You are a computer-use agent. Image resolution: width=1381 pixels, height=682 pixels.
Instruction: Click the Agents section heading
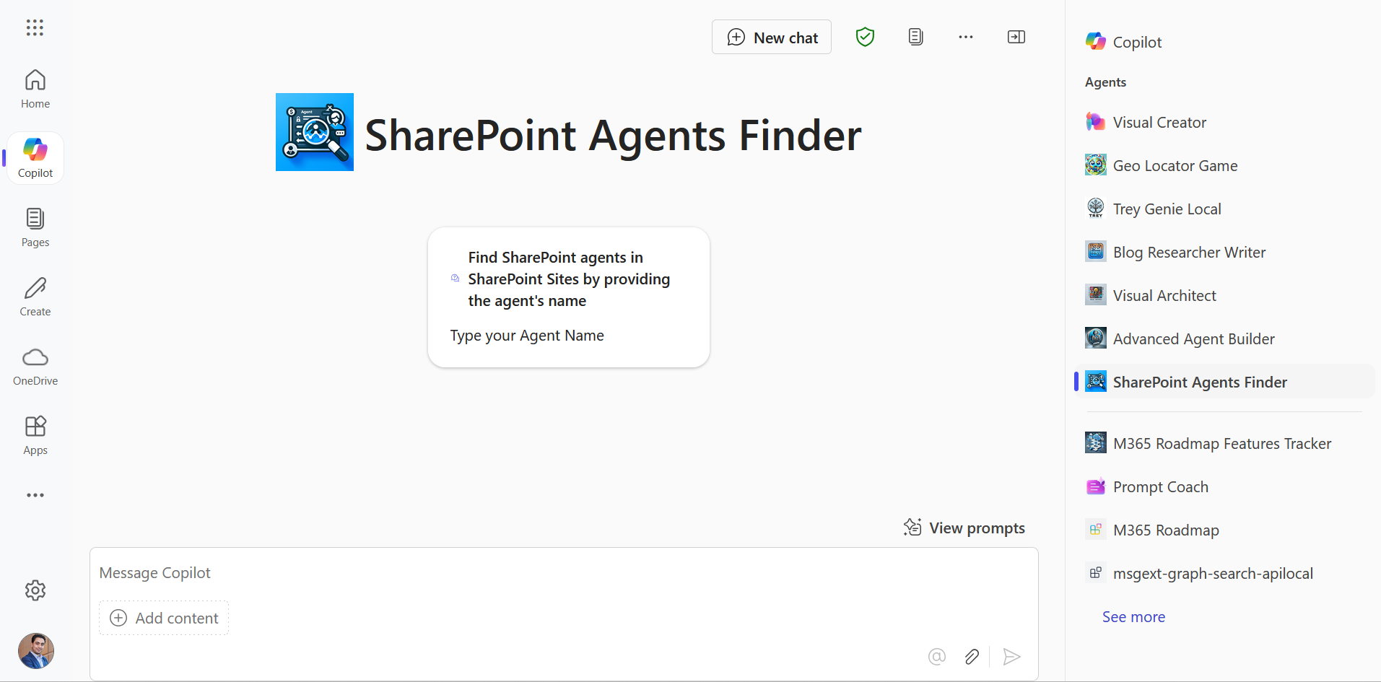1105,82
